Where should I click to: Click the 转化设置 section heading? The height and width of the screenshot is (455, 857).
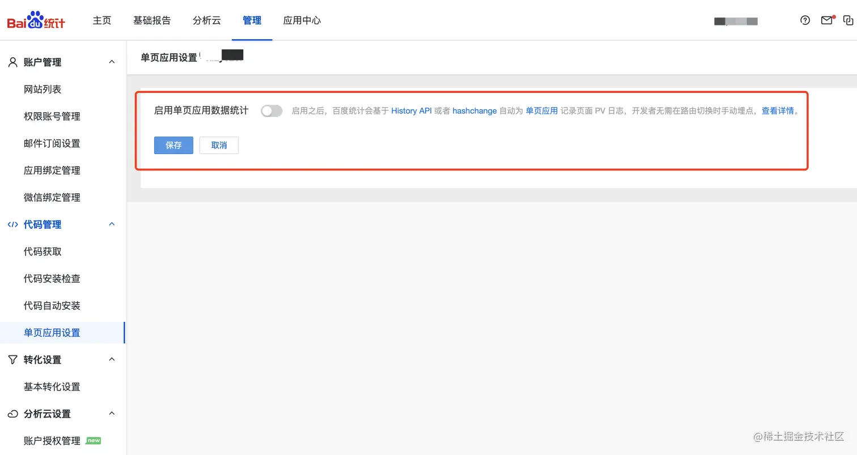[x=43, y=359]
